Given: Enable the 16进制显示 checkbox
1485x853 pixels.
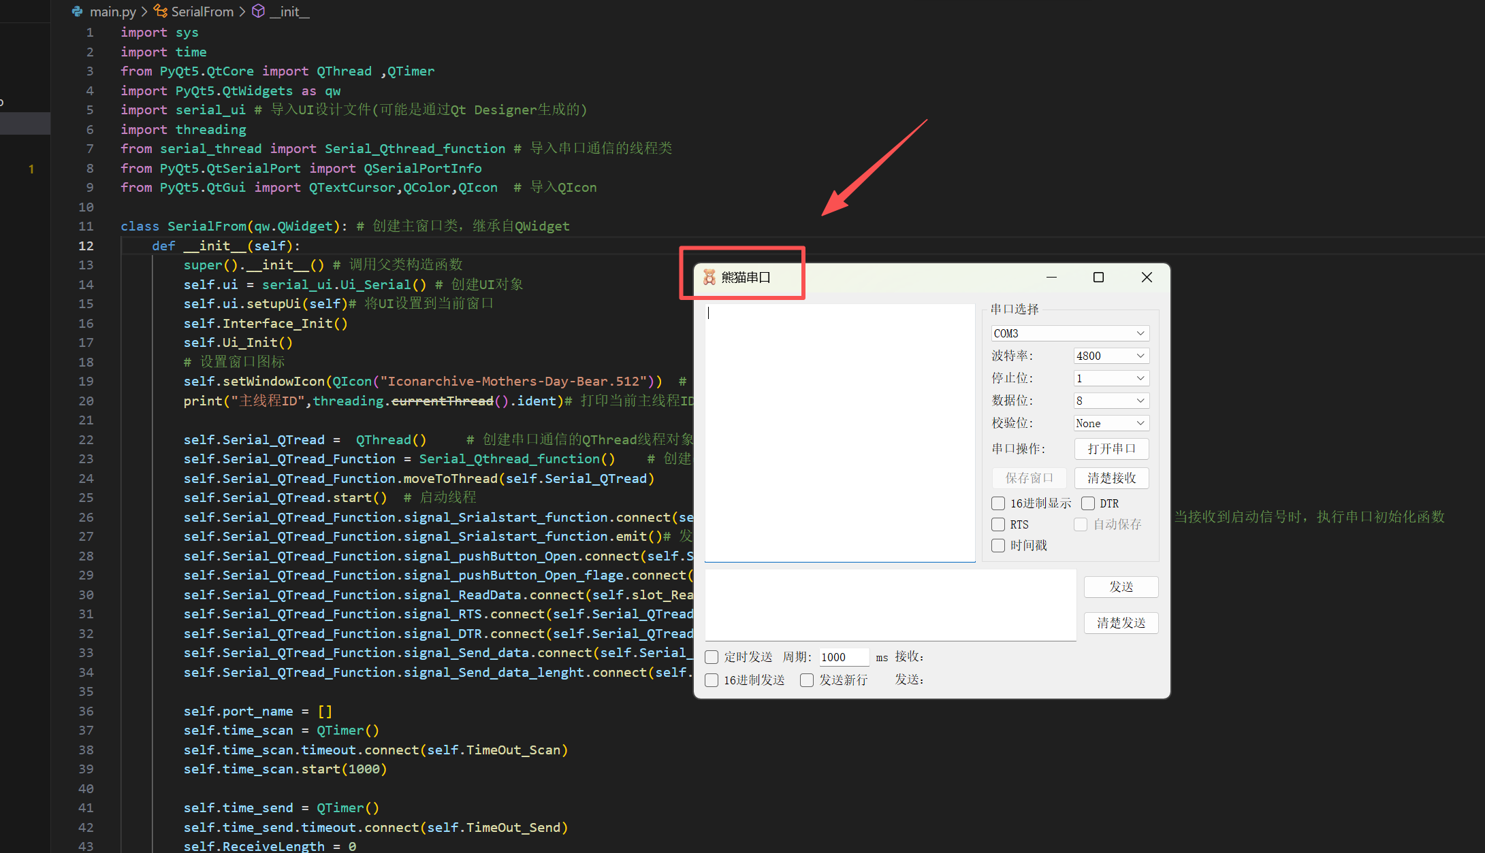Looking at the screenshot, I should (x=998, y=503).
